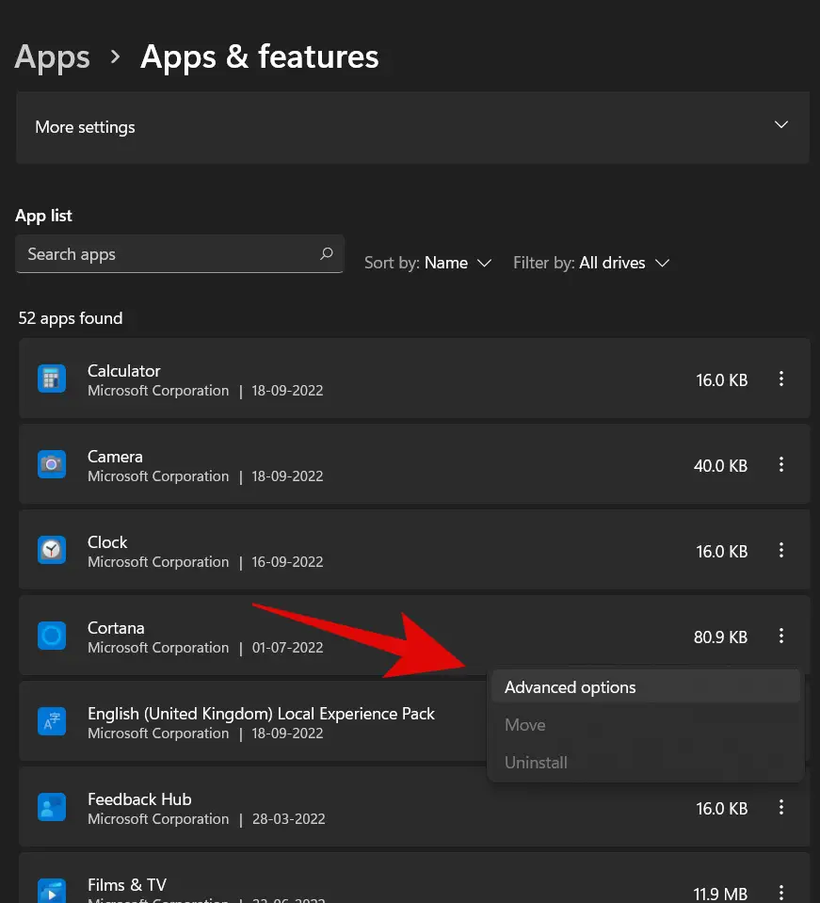Image resolution: width=820 pixels, height=903 pixels.
Task: Click the Films & TV app name
Action: 127,885
